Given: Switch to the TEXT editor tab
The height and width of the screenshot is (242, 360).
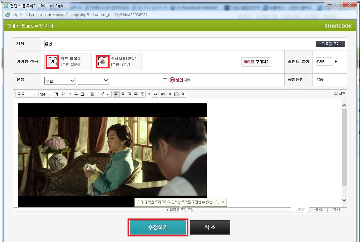Looking at the screenshot, I should [x=336, y=210].
